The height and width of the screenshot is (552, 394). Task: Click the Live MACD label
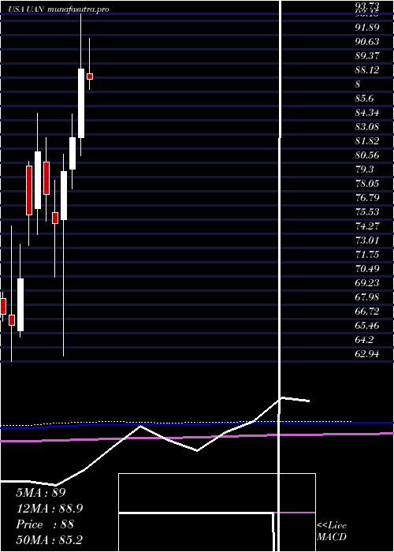(x=332, y=531)
